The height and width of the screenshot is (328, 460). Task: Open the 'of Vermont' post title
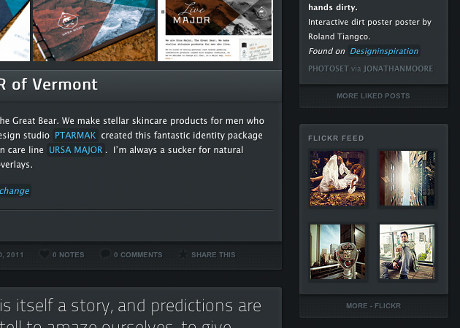pyautogui.click(x=50, y=85)
